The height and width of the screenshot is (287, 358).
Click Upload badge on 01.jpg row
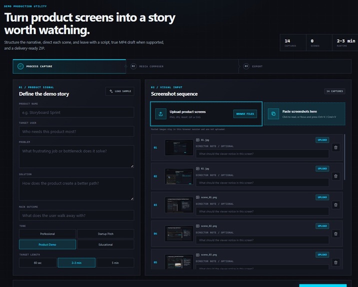click(322, 140)
